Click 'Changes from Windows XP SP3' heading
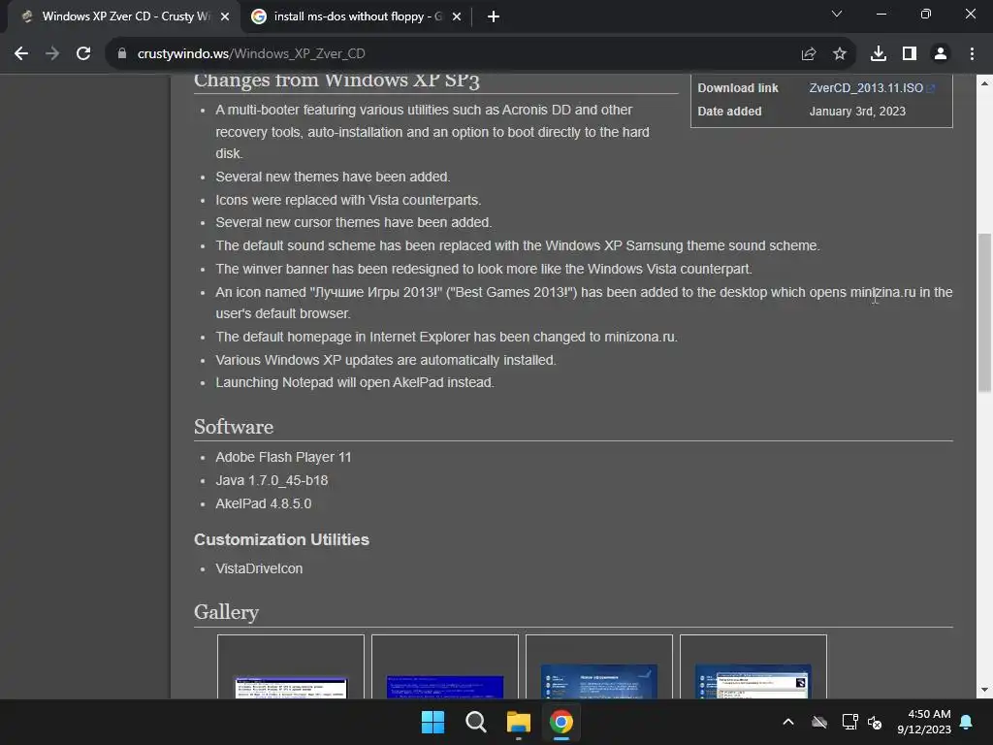 [336, 81]
